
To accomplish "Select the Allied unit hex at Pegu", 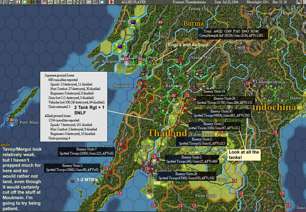I will (154, 59).
